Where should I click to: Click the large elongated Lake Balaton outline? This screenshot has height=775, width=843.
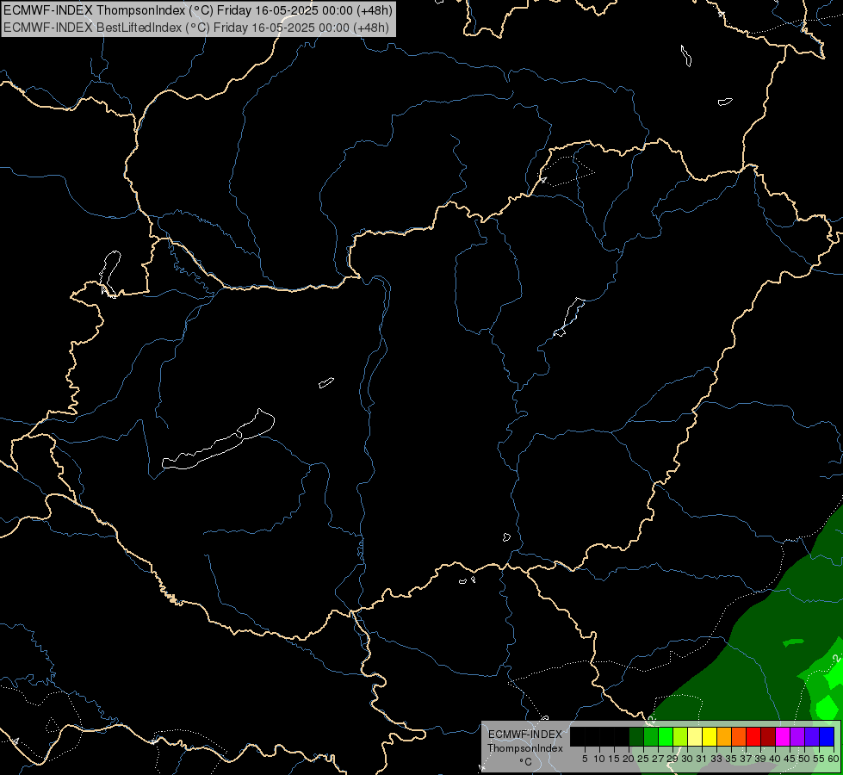click(x=218, y=440)
